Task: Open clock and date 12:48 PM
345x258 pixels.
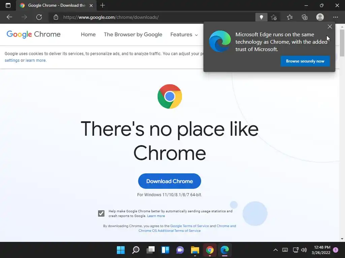Action: click(x=321, y=250)
